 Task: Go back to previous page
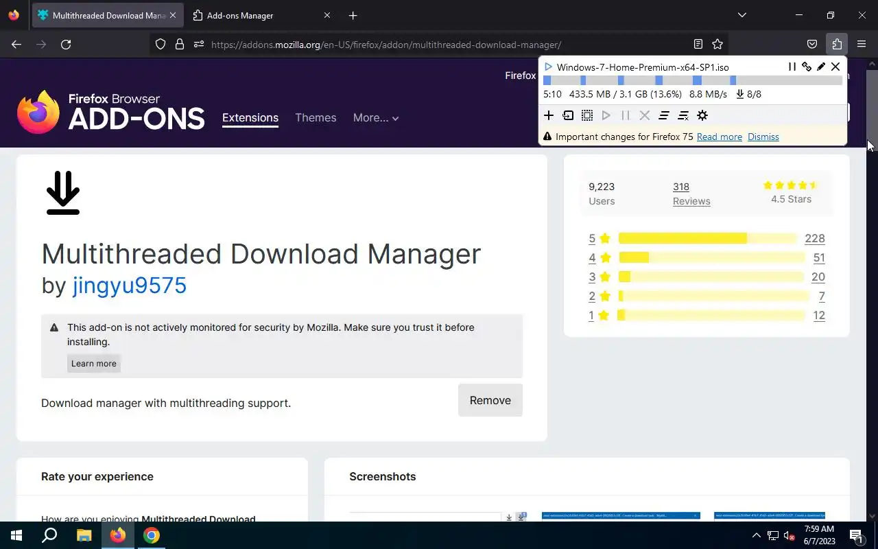point(16,44)
